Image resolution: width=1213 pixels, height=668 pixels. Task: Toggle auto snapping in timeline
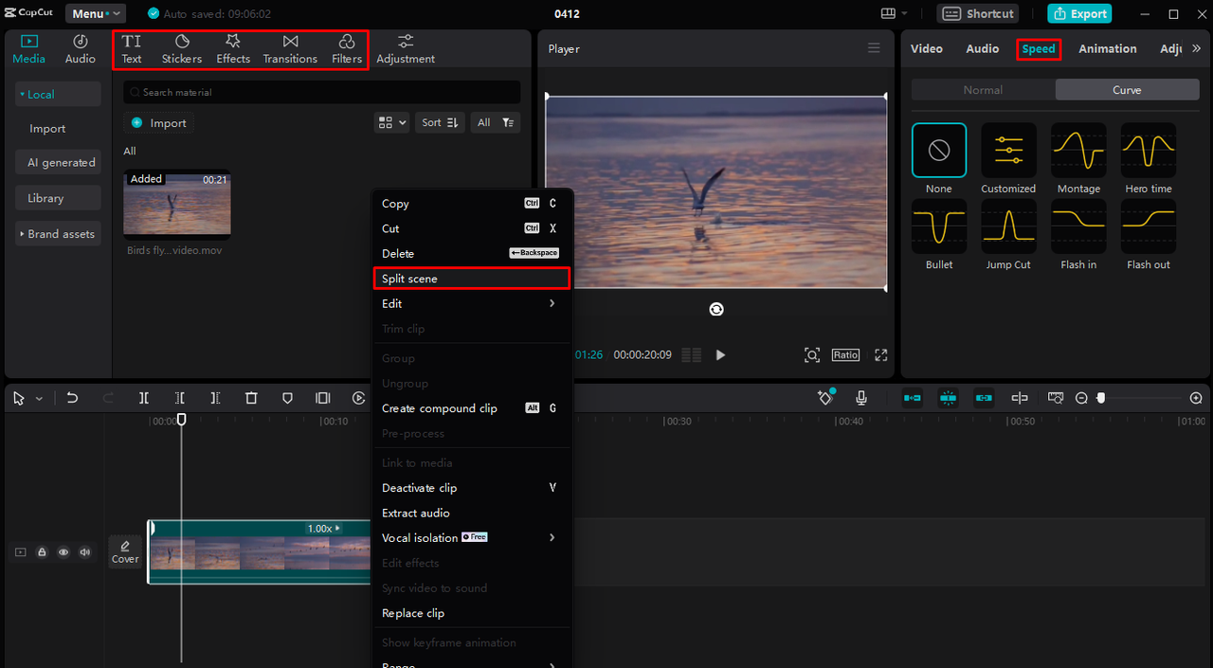pos(949,398)
